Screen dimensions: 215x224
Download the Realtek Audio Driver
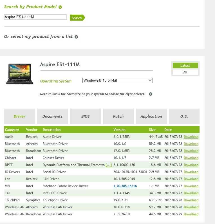191,137
